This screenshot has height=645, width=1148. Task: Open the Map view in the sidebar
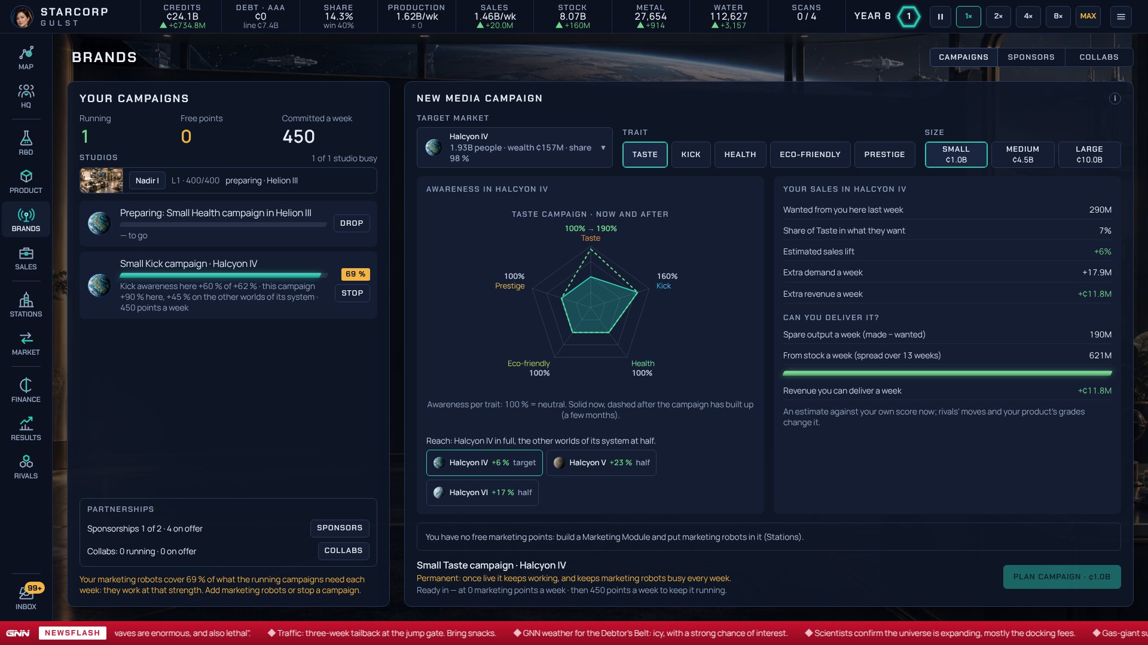click(x=26, y=58)
